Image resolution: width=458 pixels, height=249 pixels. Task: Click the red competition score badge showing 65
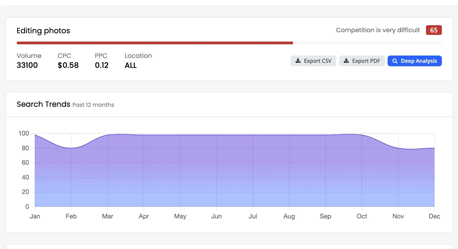434,30
